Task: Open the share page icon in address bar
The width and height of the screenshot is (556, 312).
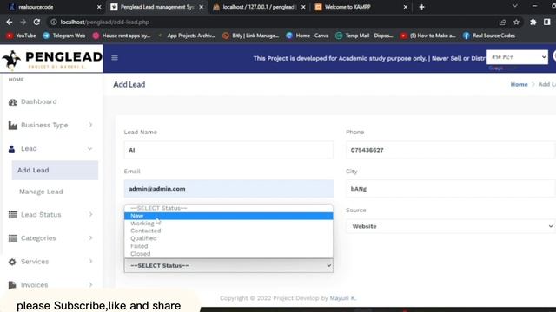Action: [502, 22]
